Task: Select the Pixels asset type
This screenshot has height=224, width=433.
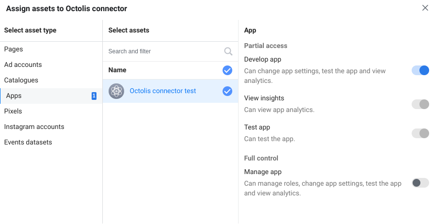Action: [51, 112]
